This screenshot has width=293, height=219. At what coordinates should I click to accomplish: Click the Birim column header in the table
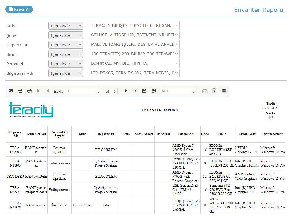coord(125,134)
